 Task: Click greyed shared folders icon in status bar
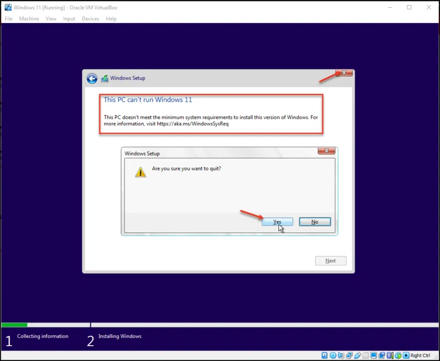[365, 356]
